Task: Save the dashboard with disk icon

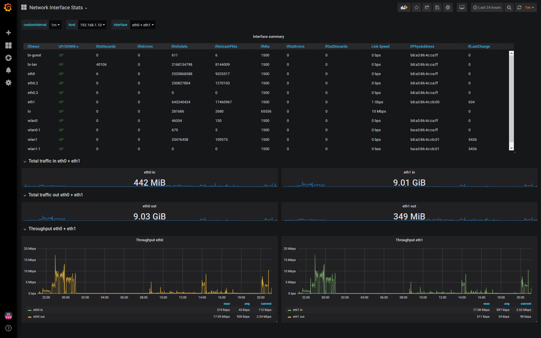Action: pos(437,8)
